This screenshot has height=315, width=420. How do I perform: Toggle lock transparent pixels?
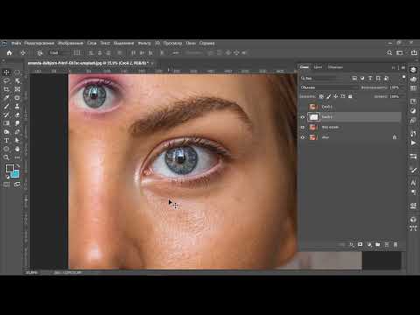[x=321, y=96]
